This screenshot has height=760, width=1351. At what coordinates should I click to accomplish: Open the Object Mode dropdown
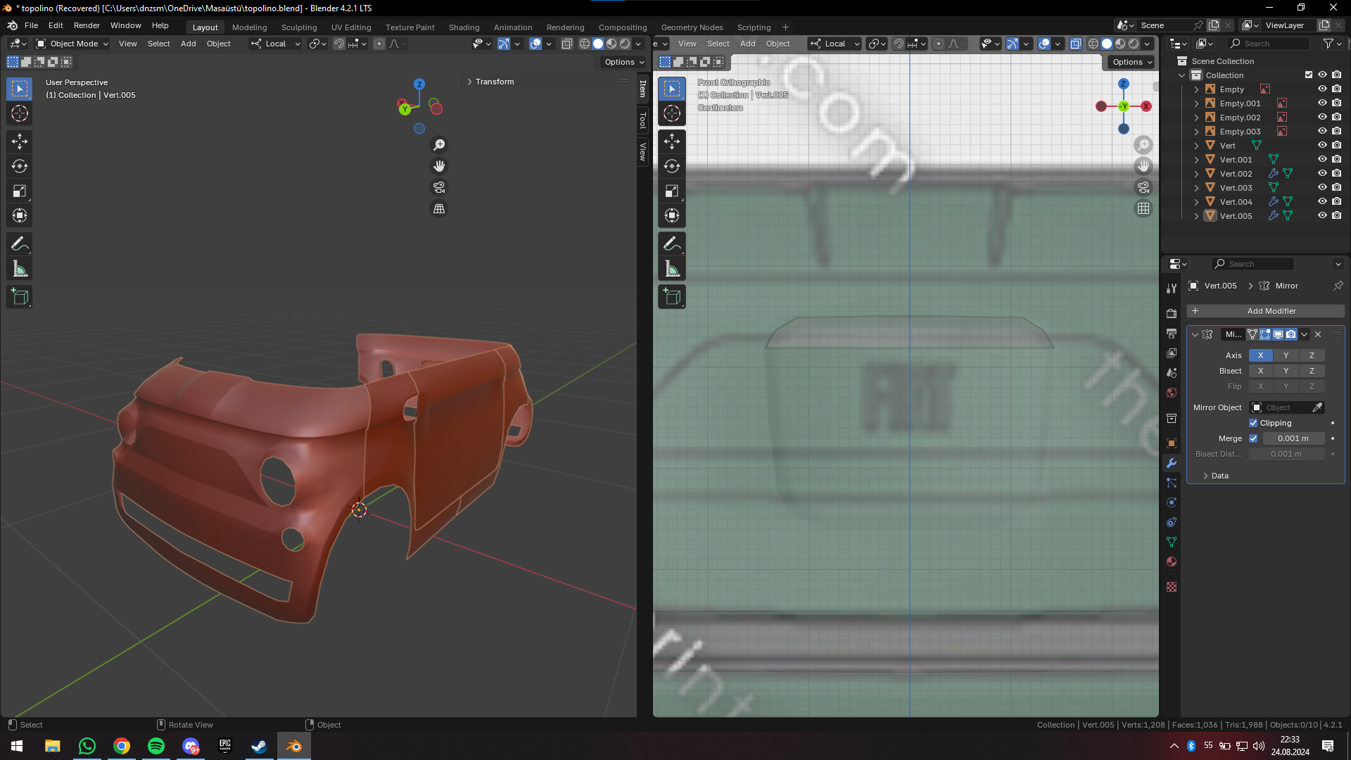[x=72, y=44]
